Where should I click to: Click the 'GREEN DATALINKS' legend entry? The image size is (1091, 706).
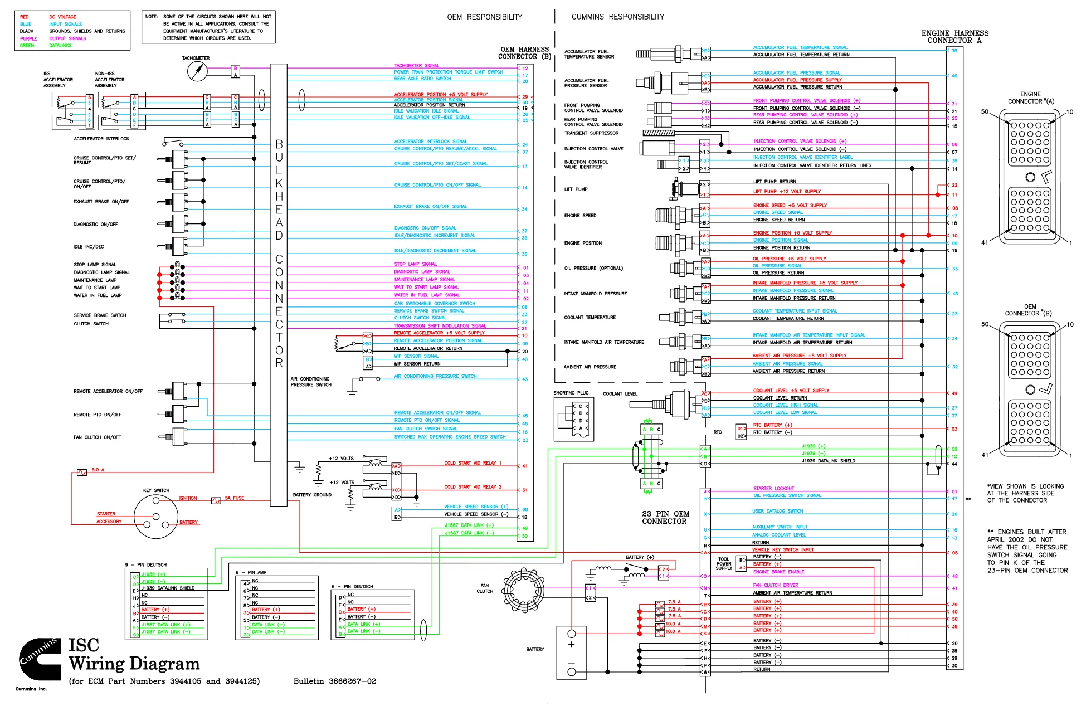46,46
